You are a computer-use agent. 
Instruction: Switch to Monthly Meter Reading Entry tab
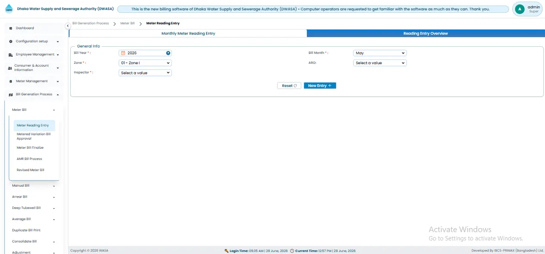(188, 33)
